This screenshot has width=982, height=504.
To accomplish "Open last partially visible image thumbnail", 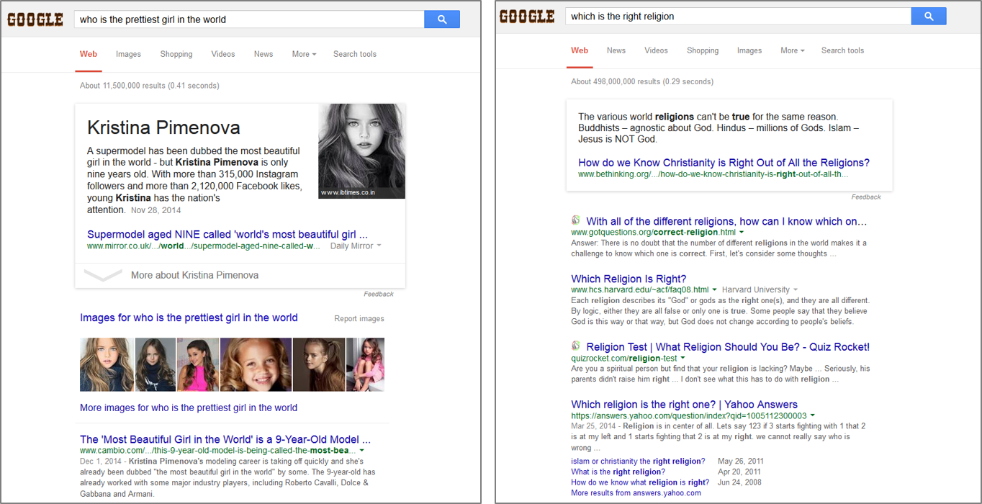I will pos(365,364).
